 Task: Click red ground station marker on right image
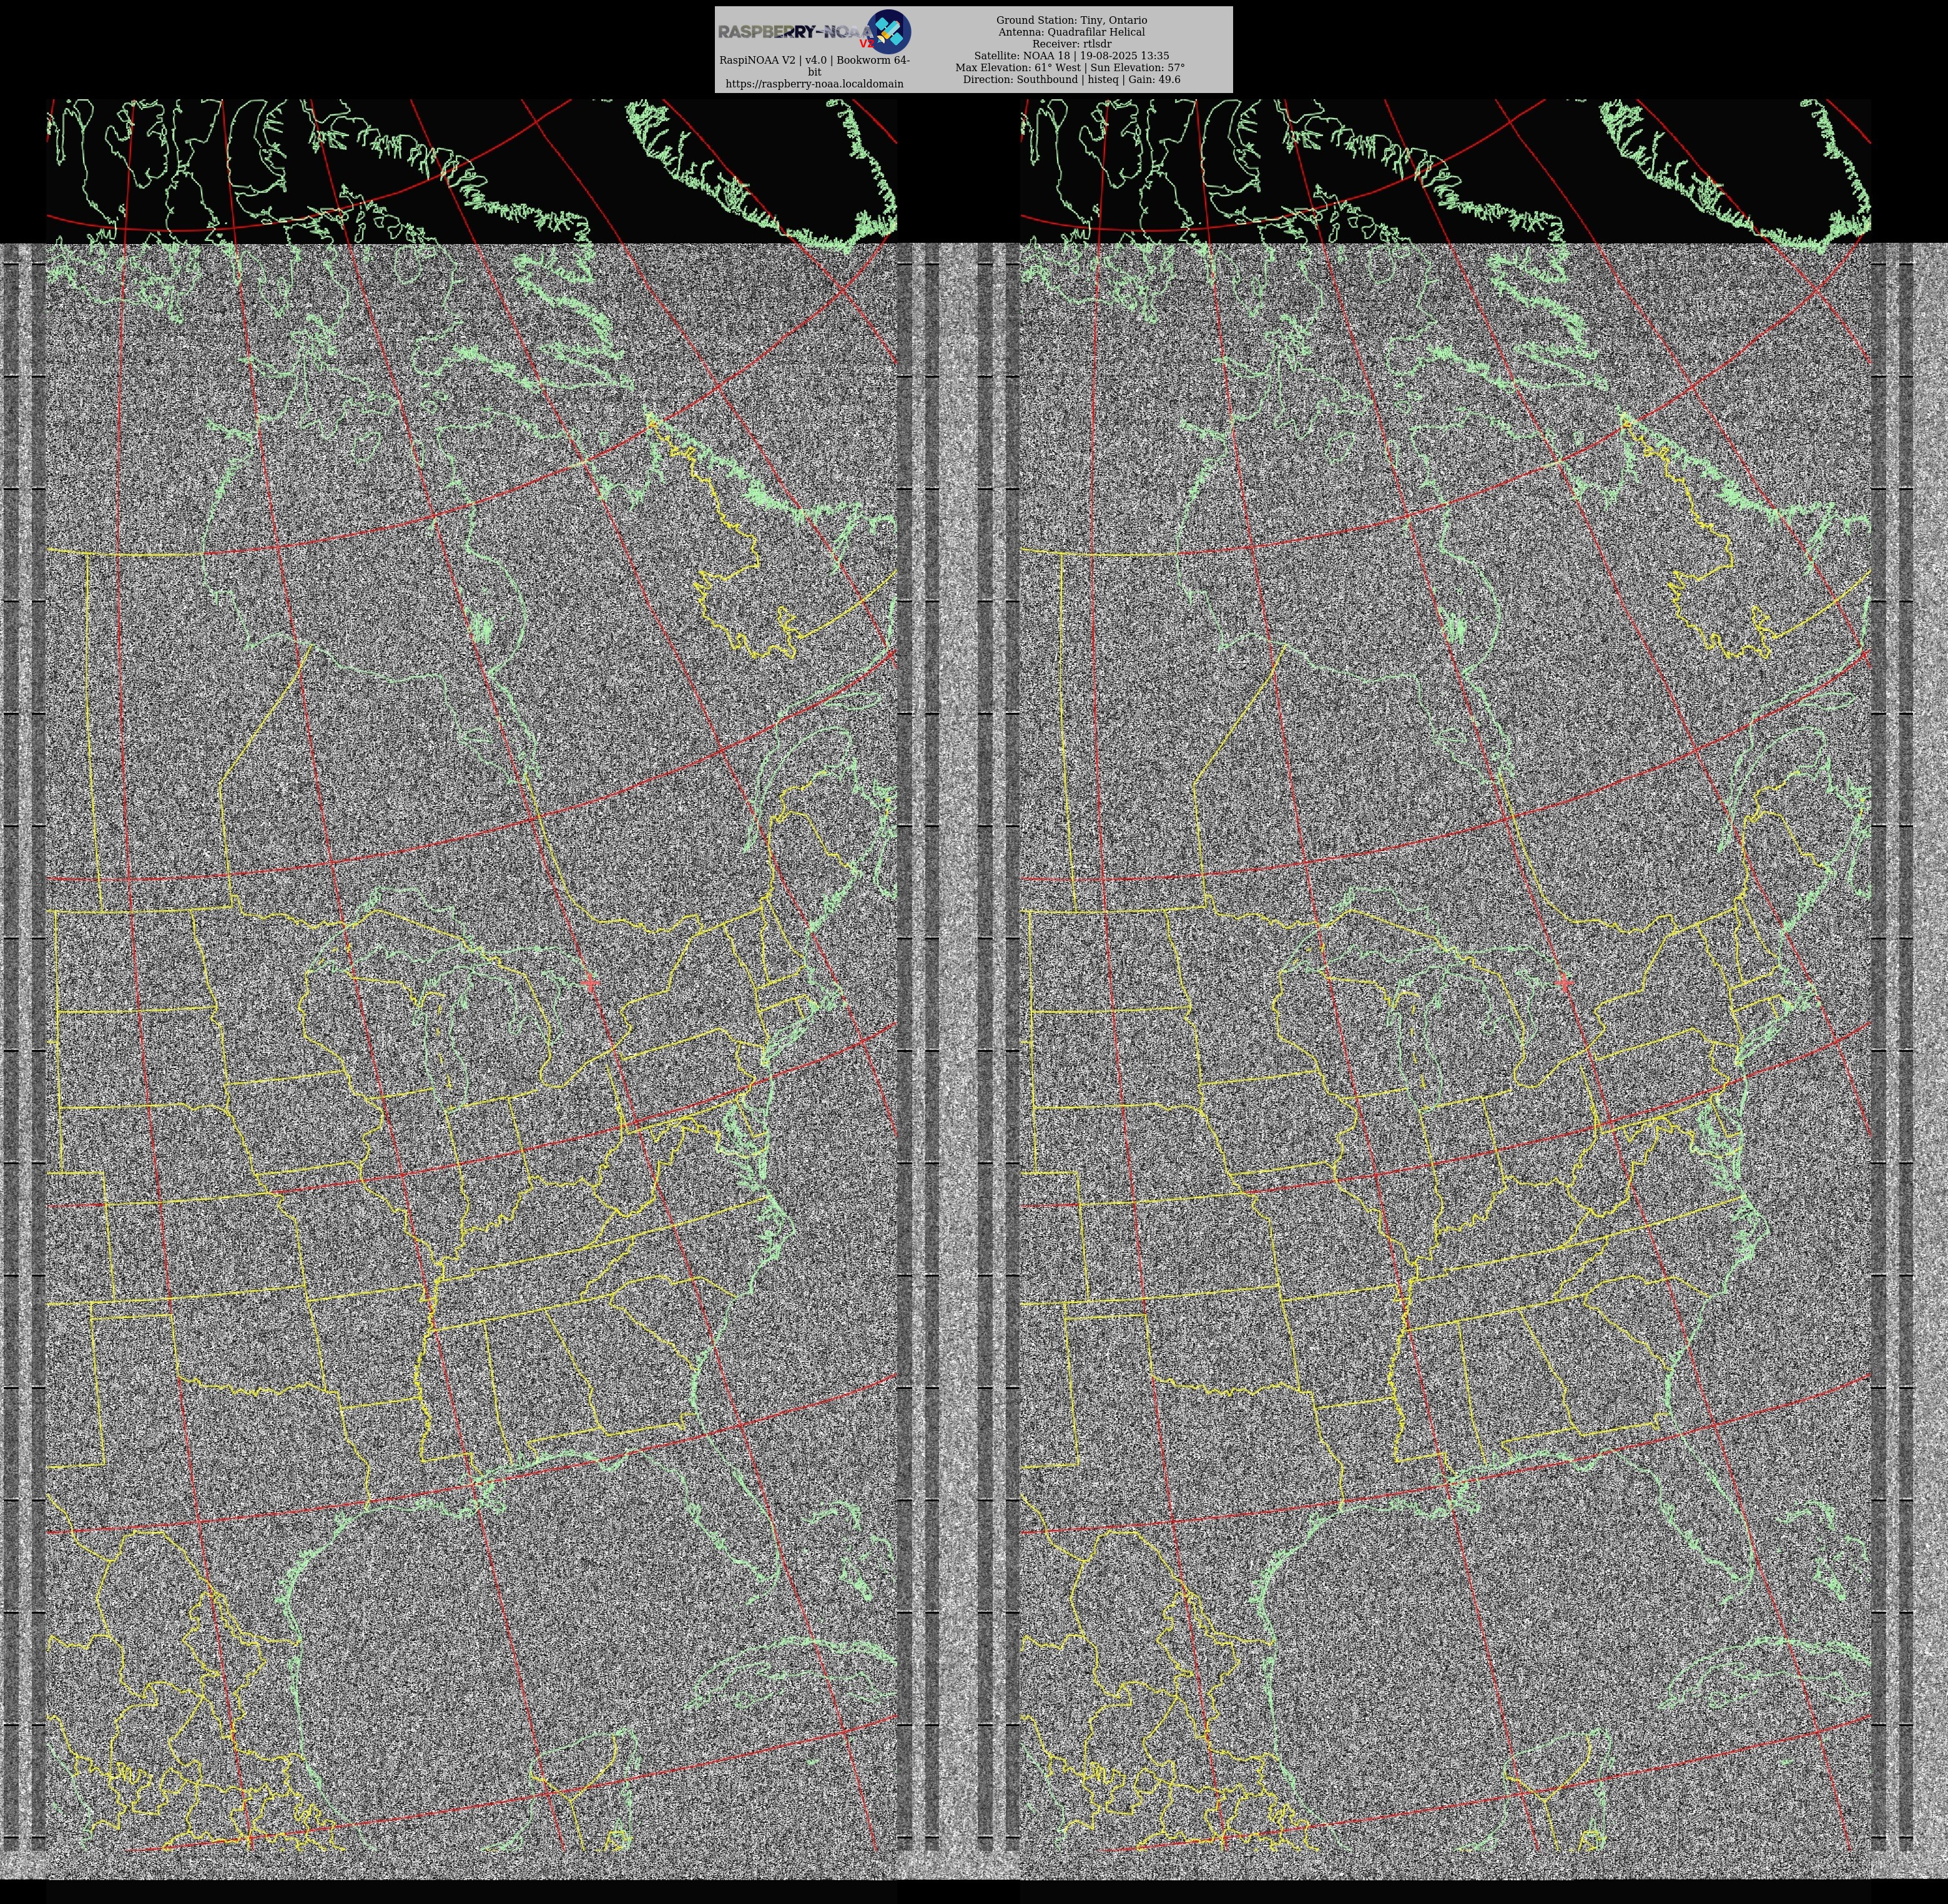pos(1565,984)
